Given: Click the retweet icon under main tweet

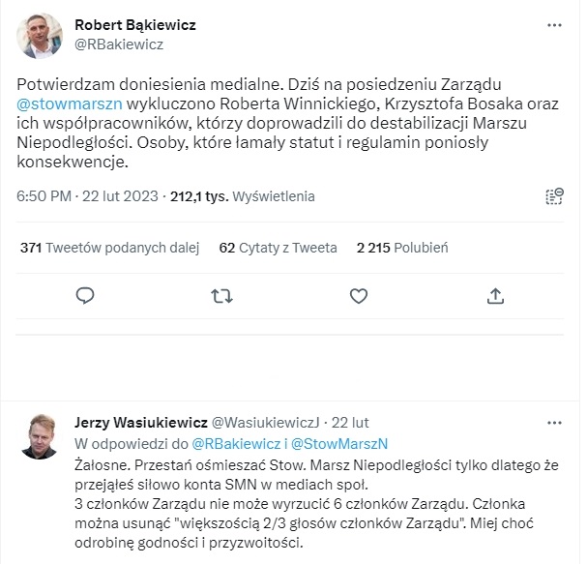Looking at the screenshot, I should pyautogui.click(x=221, y=294).
